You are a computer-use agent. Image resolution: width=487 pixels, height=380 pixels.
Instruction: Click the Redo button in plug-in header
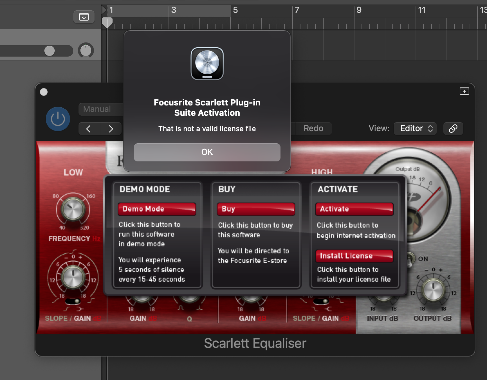click(x=313, y=128)
